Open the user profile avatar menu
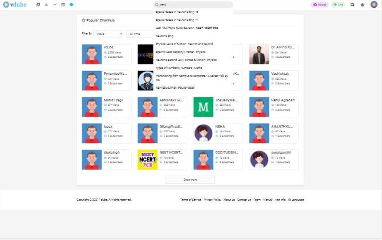 374,4
